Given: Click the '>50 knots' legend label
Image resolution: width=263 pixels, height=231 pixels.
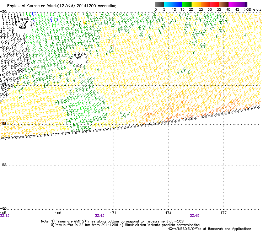Looking at the screenshot, I should pos(253,10).
